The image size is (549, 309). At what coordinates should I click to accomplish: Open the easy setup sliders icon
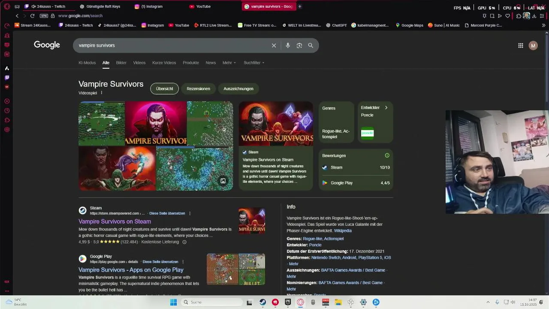pyautogui.click(x=542, y=16)
